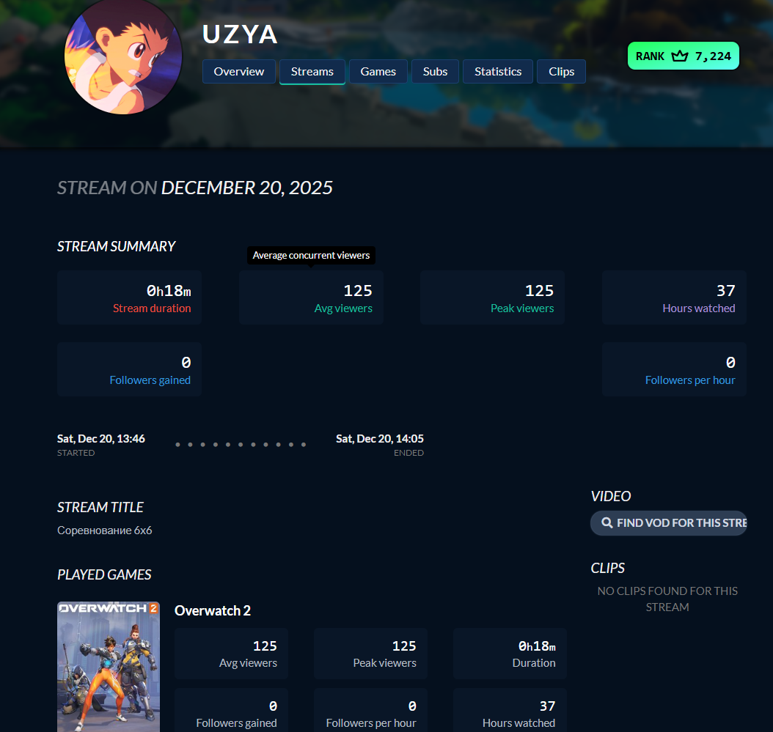This screenshot has width=773, height=732.
Task: Click the Avg viewers summary card
Action: [311, 297]
